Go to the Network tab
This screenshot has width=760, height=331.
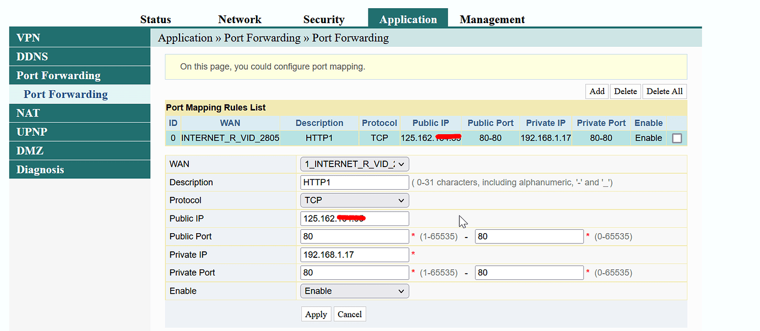240,19
